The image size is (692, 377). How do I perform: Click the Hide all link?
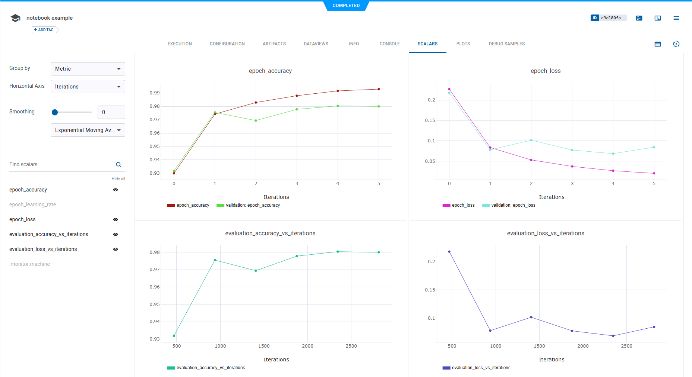(x=118, y=179)
